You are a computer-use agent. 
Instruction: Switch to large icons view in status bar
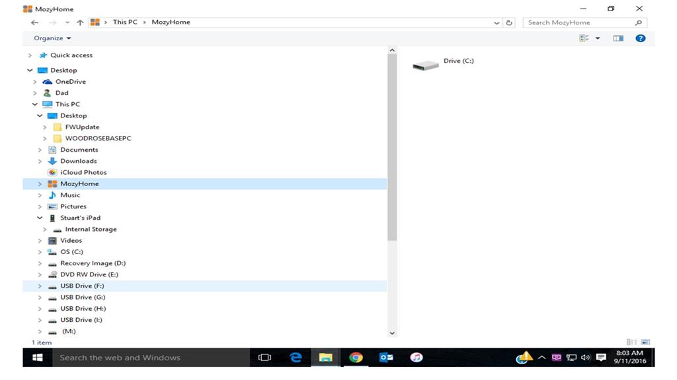[x=645, y=342]
